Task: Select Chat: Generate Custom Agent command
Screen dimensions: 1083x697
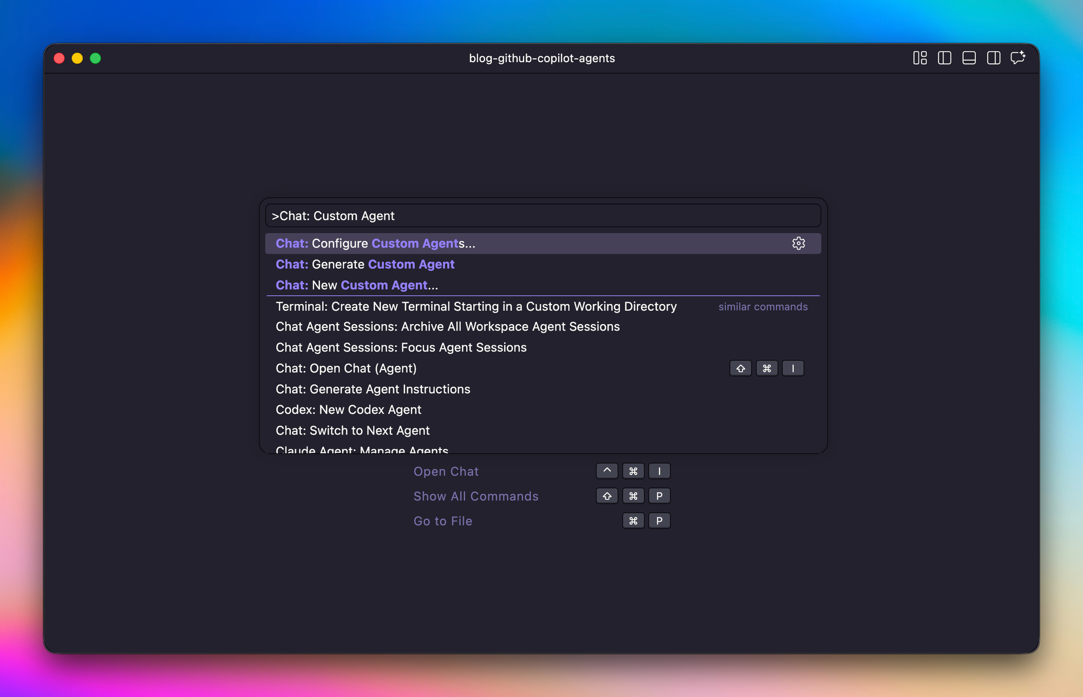Action: coord(365,265)
